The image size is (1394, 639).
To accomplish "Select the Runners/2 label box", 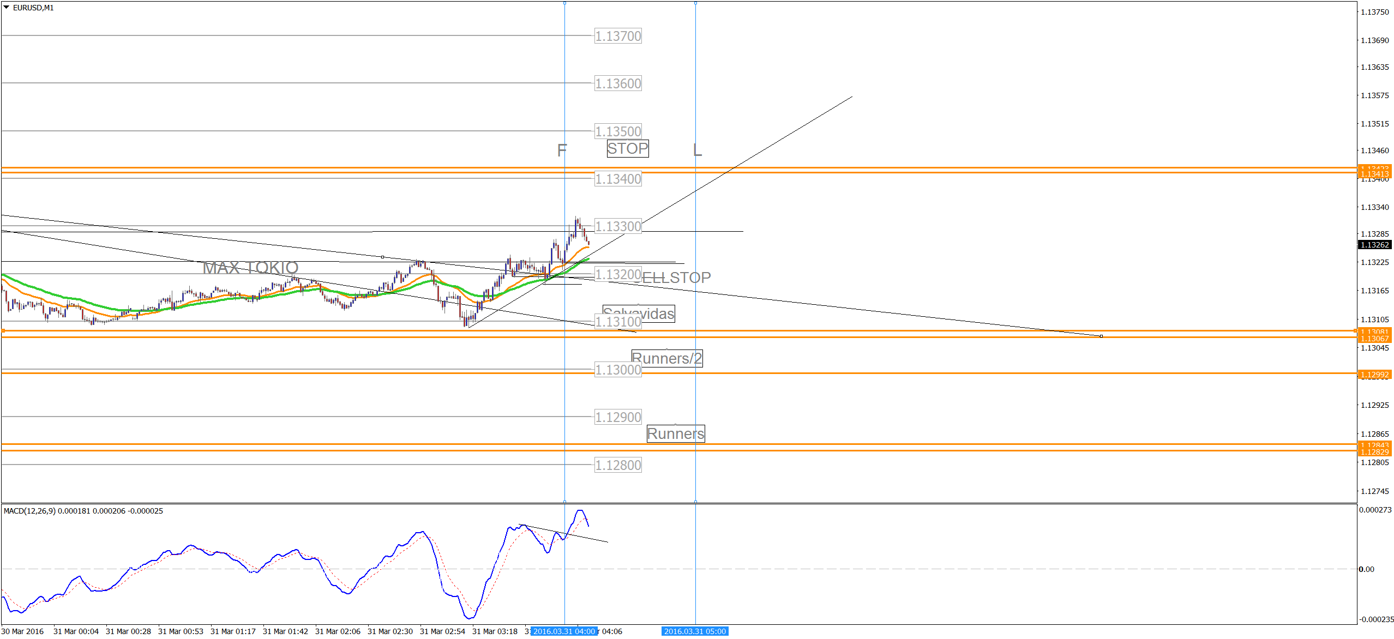I will pos(666,358).
